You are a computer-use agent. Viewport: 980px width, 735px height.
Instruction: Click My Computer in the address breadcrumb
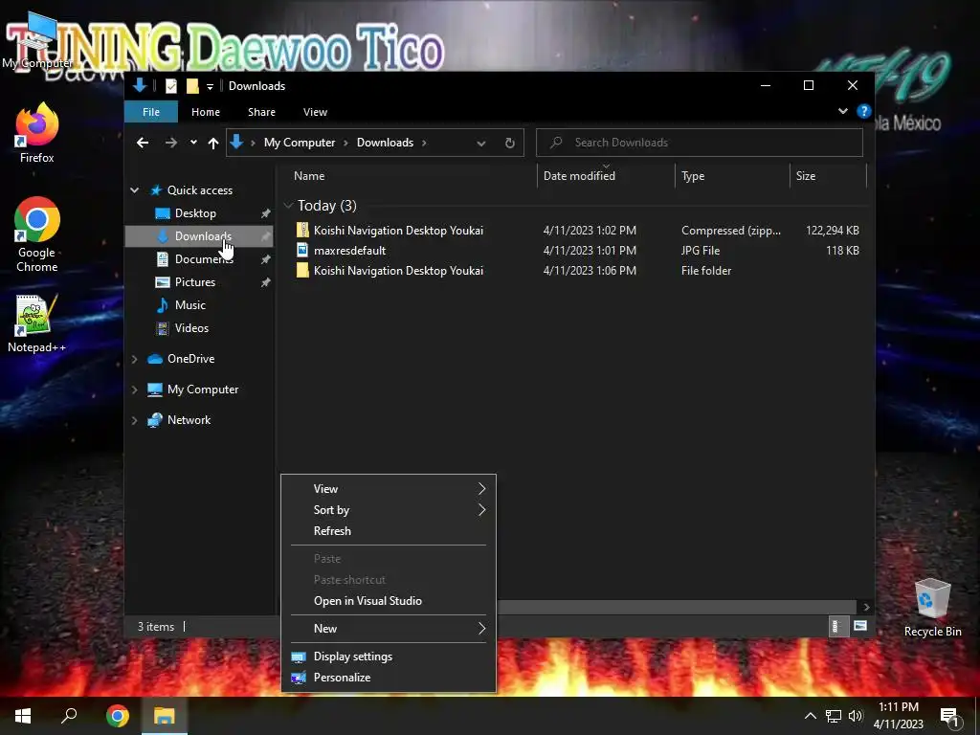point(300,143)
